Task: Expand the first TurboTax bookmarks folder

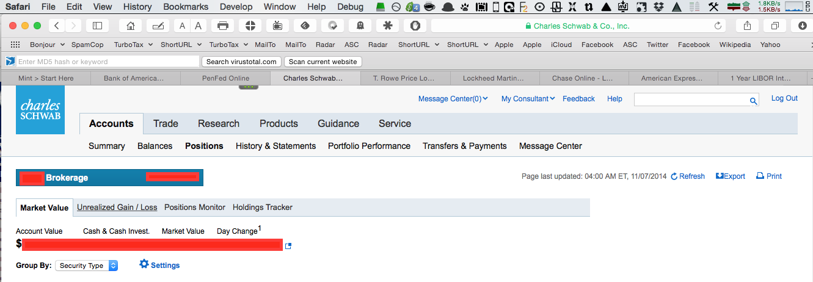Action: (x=133, y=45)
